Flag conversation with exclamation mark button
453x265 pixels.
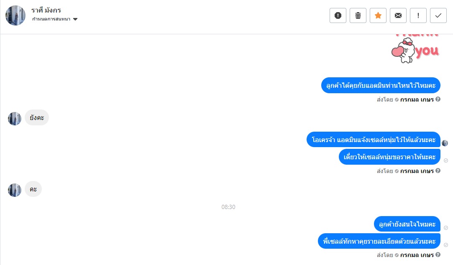(x=418, y=15)
